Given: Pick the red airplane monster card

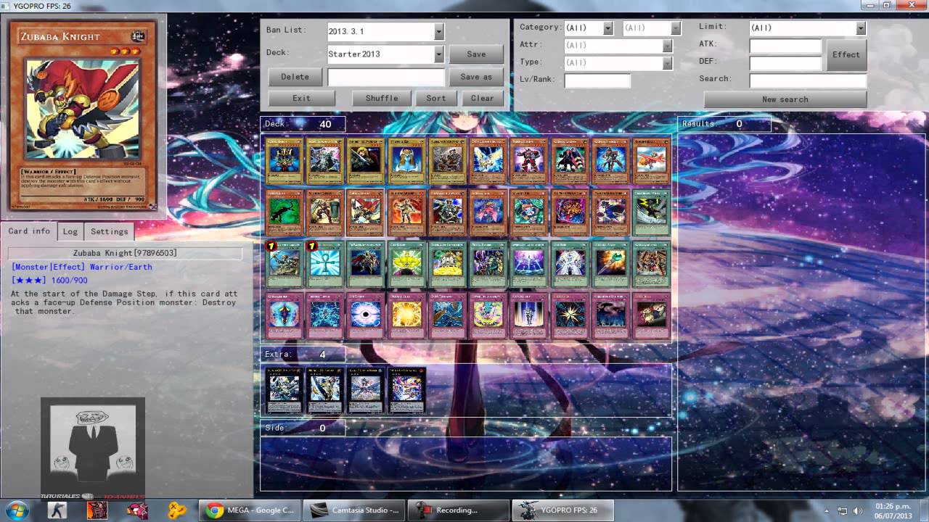Looking at the screenshot, I should (652, 161).
